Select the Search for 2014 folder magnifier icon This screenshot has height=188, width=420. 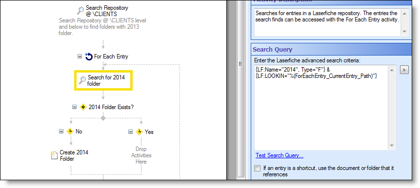82,80
